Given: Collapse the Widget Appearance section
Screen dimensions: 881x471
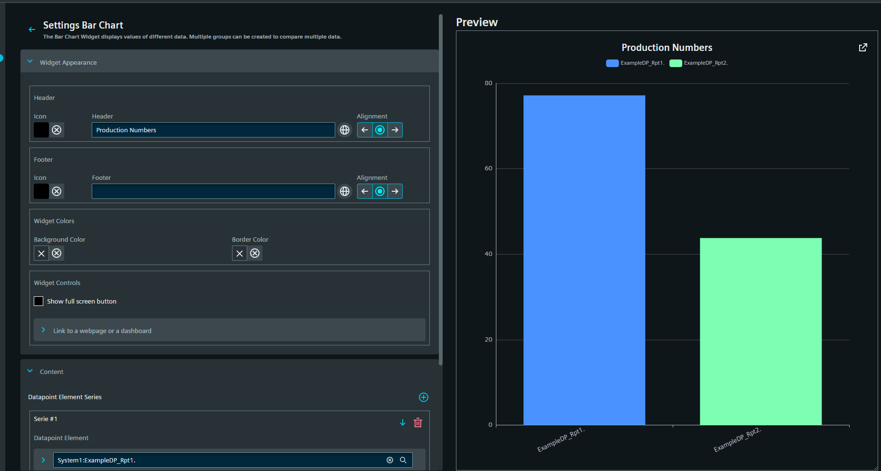Looking at the screenshot, I should pyautogui.click(x=30, y=62).
